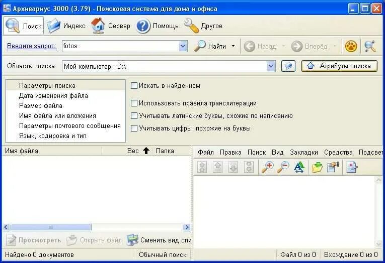This screenshot has height=263, width=385.
Task: Open the Сервер section
Action: click(x=111, y=26)
